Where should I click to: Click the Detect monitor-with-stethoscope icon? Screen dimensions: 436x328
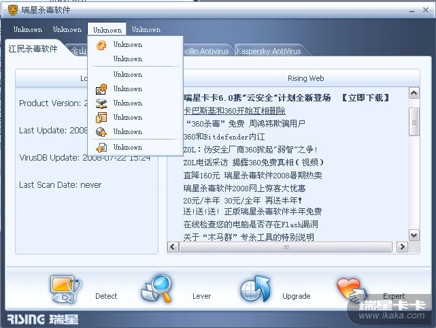point(65,289)
